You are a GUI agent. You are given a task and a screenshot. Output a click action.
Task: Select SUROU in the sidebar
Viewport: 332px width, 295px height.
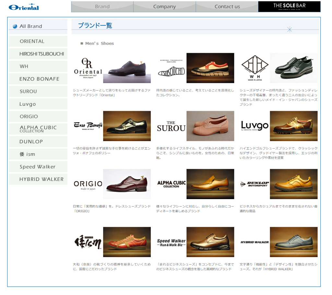(x=38, y=91)
